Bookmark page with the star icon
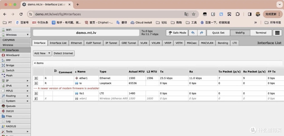 tap(194, 14)
